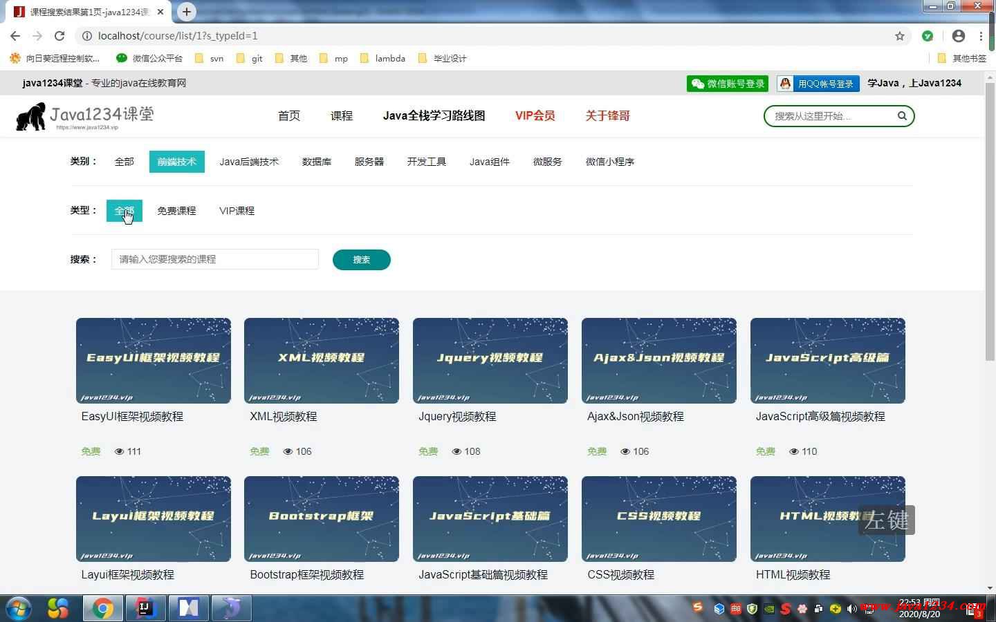Select the 服务器 category

pos(369,162)
